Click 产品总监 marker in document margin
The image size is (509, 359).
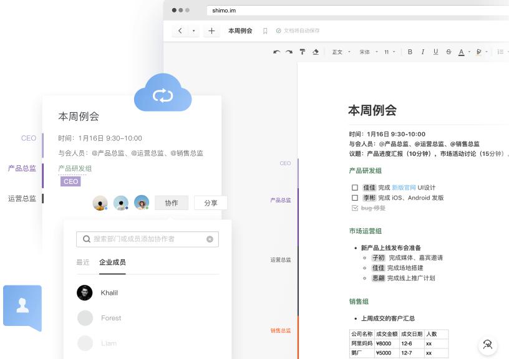coord(281,200)
